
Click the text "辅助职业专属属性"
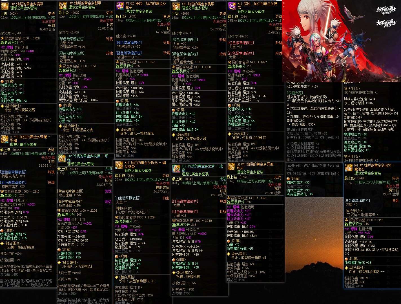pos(300,129)
